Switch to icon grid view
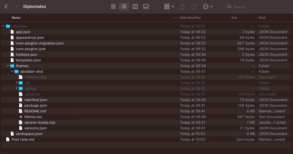Image resolution: width=293 pixels, height=154 pixels. (113, 7)
